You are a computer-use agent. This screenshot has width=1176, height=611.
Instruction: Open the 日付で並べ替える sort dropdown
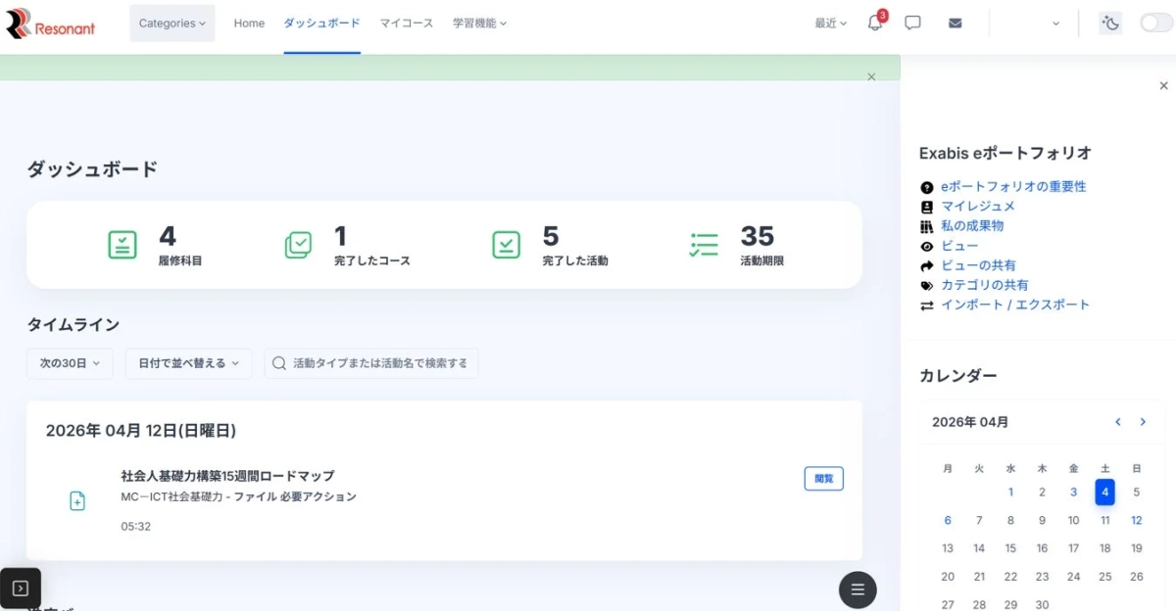coord(188,362)
